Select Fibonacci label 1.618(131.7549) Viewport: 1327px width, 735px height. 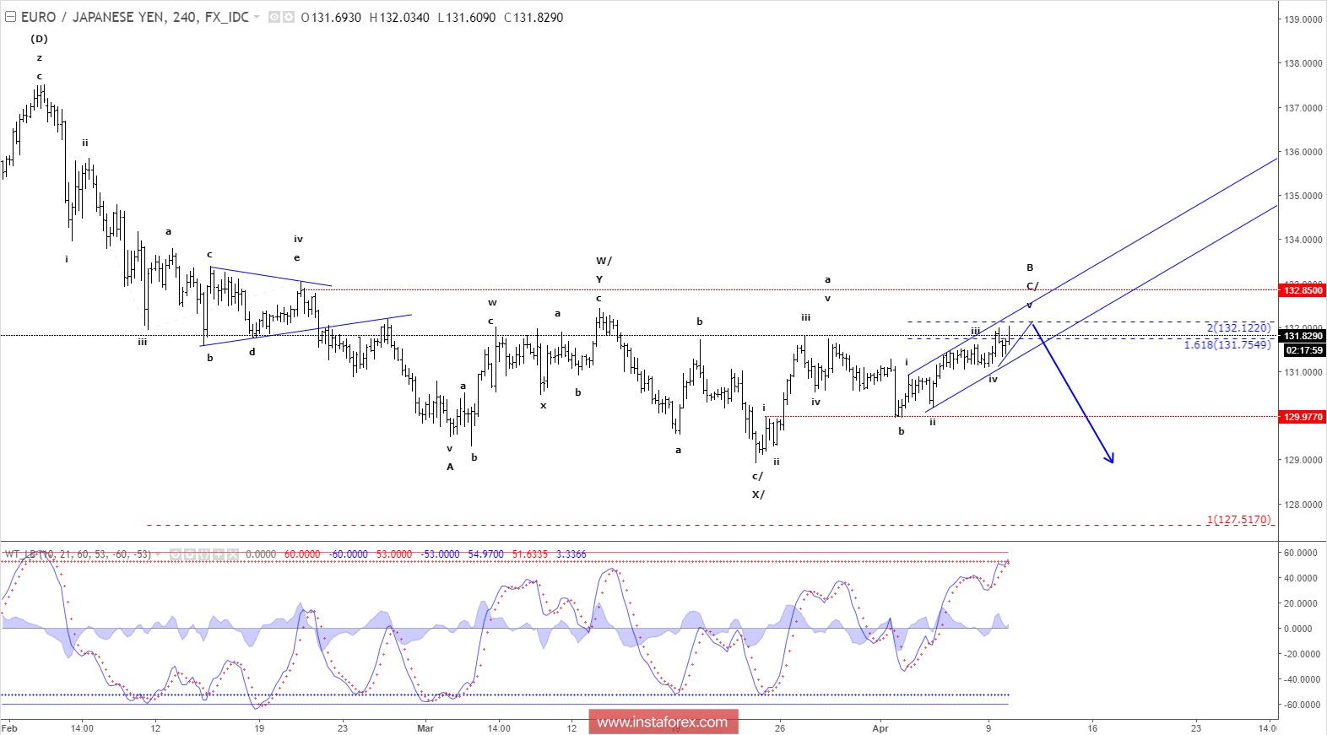point(1227,344)
